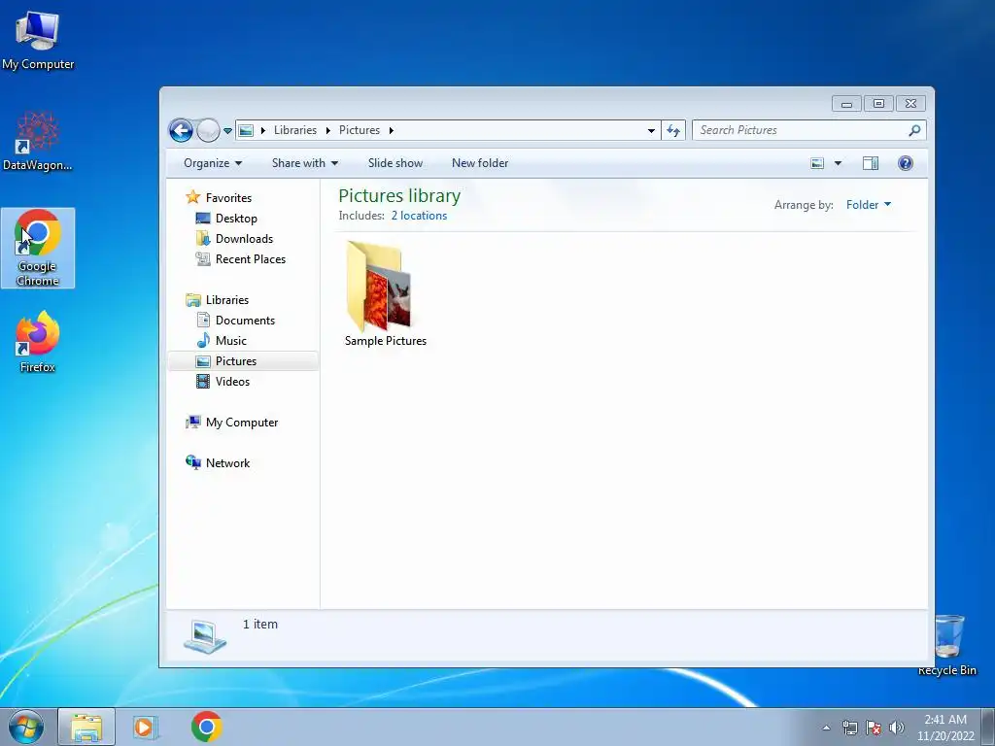The height and width of the screenshot is (746, 995).
Task: Open the Share with menu
Action: pyautogui.click(x=304, y=163)
